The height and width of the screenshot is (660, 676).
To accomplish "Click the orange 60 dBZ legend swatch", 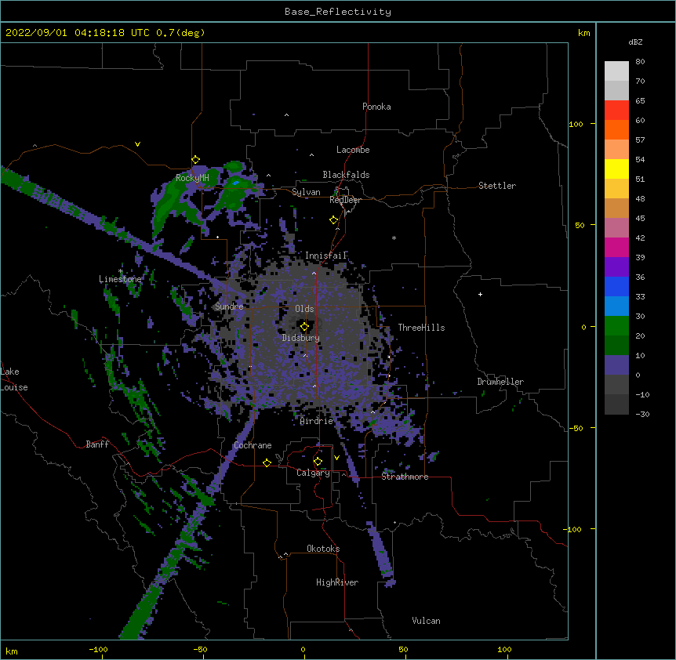I will [x=616, y=129].
